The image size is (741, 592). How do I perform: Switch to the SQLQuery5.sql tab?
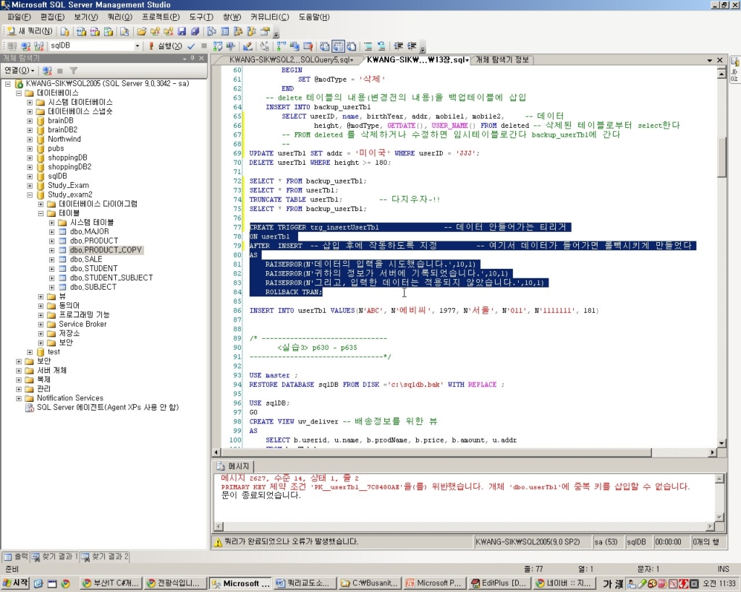click(x=291, y=60)
